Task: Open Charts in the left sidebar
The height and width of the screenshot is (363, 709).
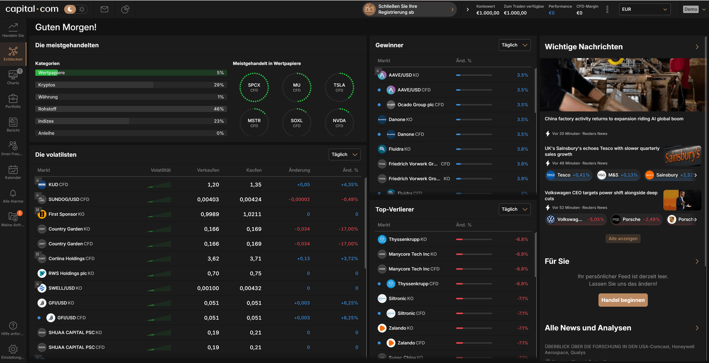Action: [13, 77]
